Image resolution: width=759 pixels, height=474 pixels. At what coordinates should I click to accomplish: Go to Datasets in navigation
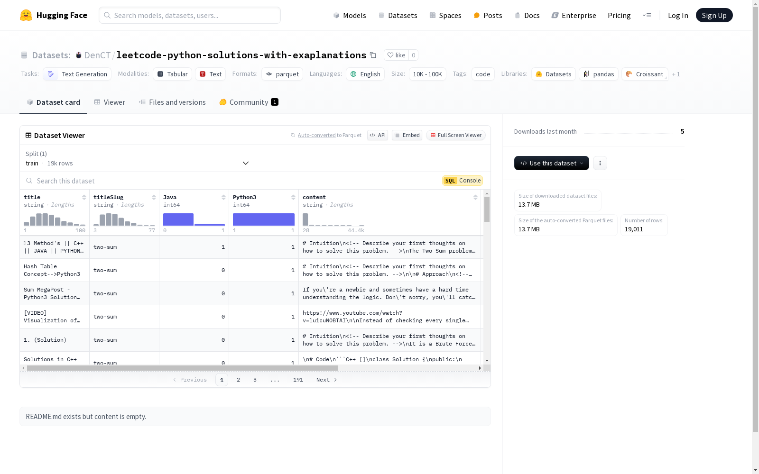tap(398, 15)
